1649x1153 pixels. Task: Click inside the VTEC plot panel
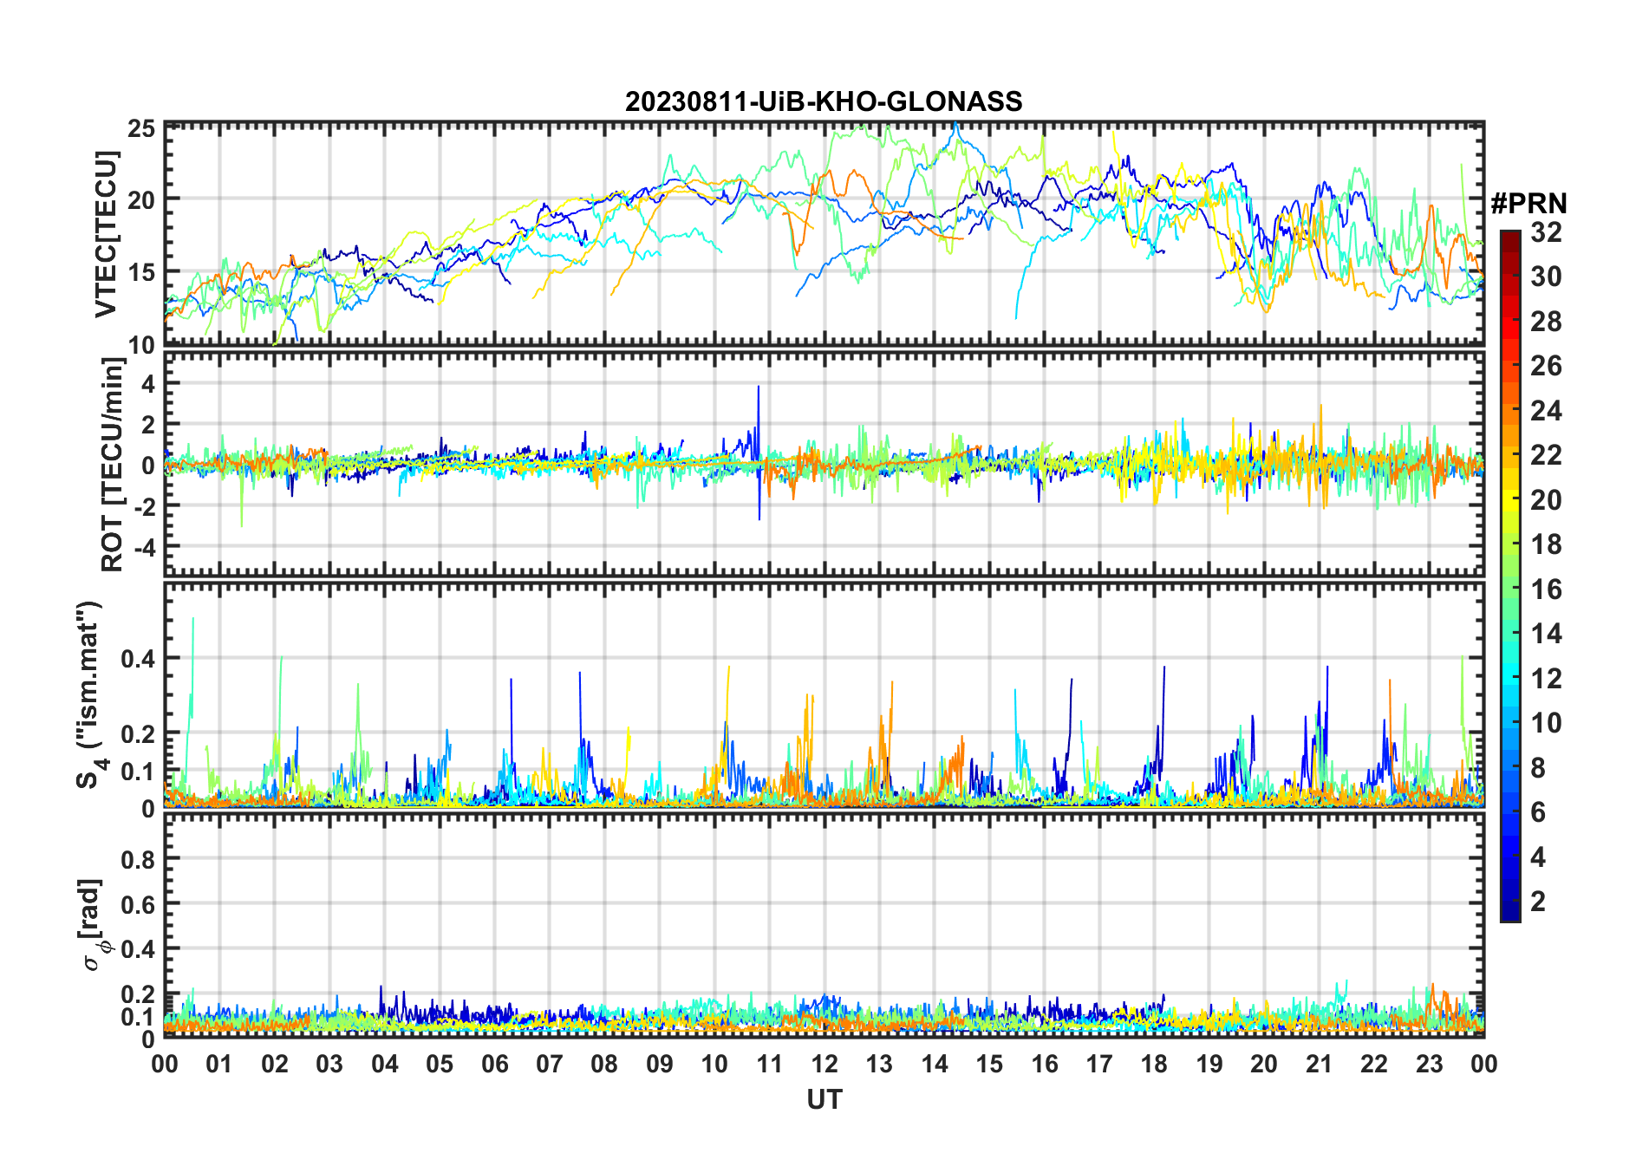[x=824, y=234]
